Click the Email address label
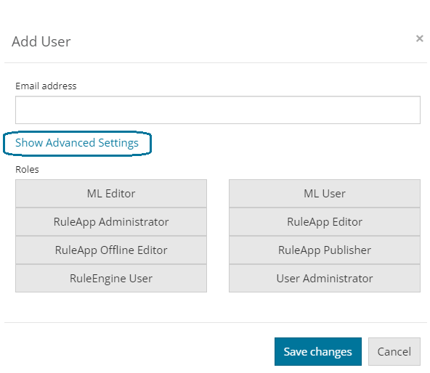This screenshot has width=430, height=373. [46, 86]
